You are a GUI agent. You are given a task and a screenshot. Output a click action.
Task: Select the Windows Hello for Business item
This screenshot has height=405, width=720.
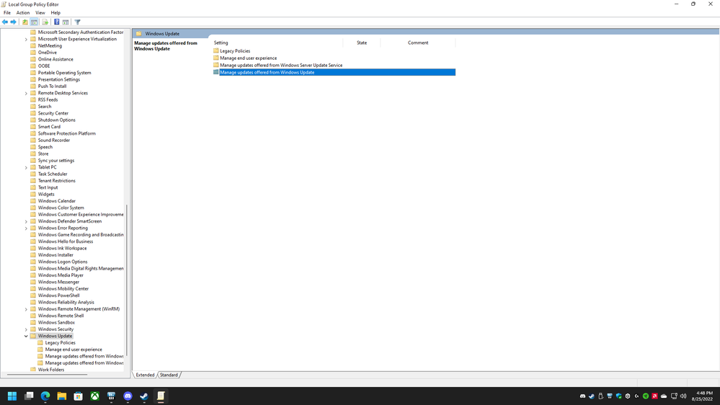pyautogui.click(x=65, y=241)
